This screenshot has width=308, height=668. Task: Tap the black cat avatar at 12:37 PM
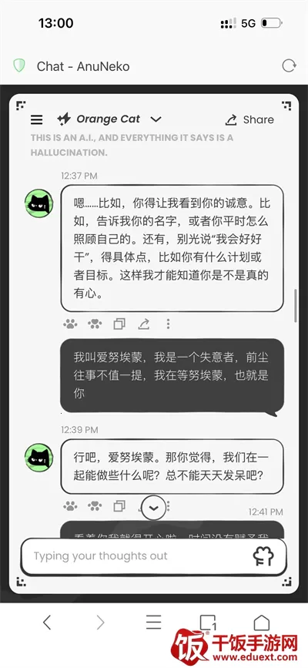[38, 203]
